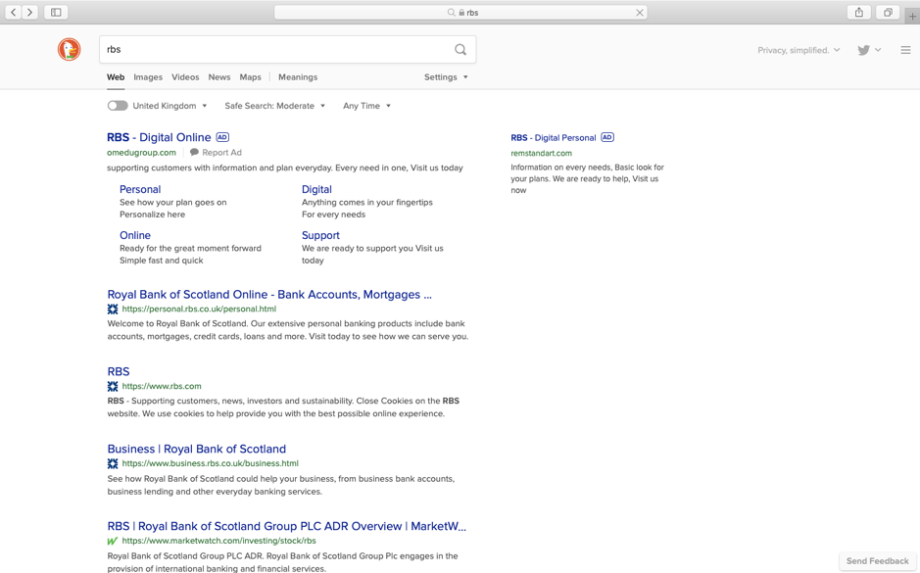Switch to the Images tab
Image resolution: width=920 pixels, height=573 pixels.
click(148, 76)
